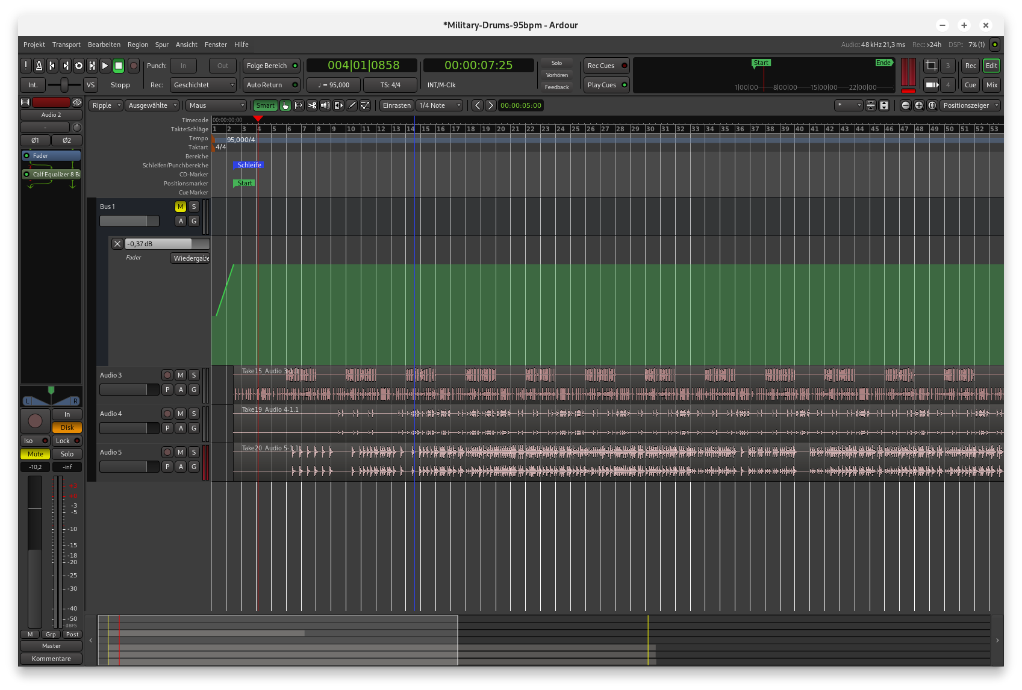The width and height of the screenshot is (1022, 690).
Task: Toggle Folge Bereich option
Action: point(272,66)
